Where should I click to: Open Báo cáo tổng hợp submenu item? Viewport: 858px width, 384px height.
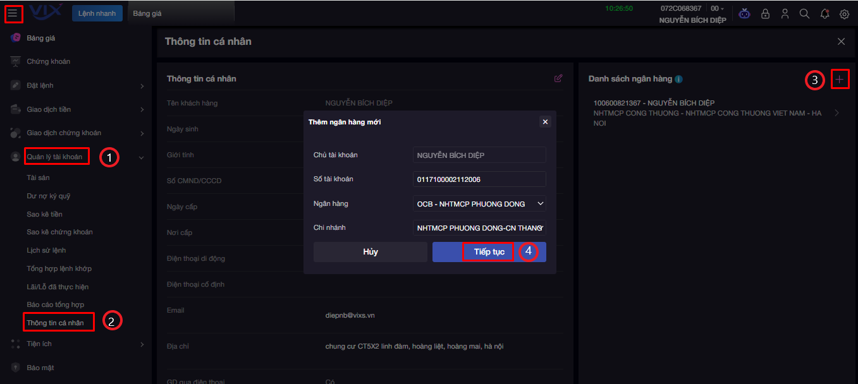[55, 305]
